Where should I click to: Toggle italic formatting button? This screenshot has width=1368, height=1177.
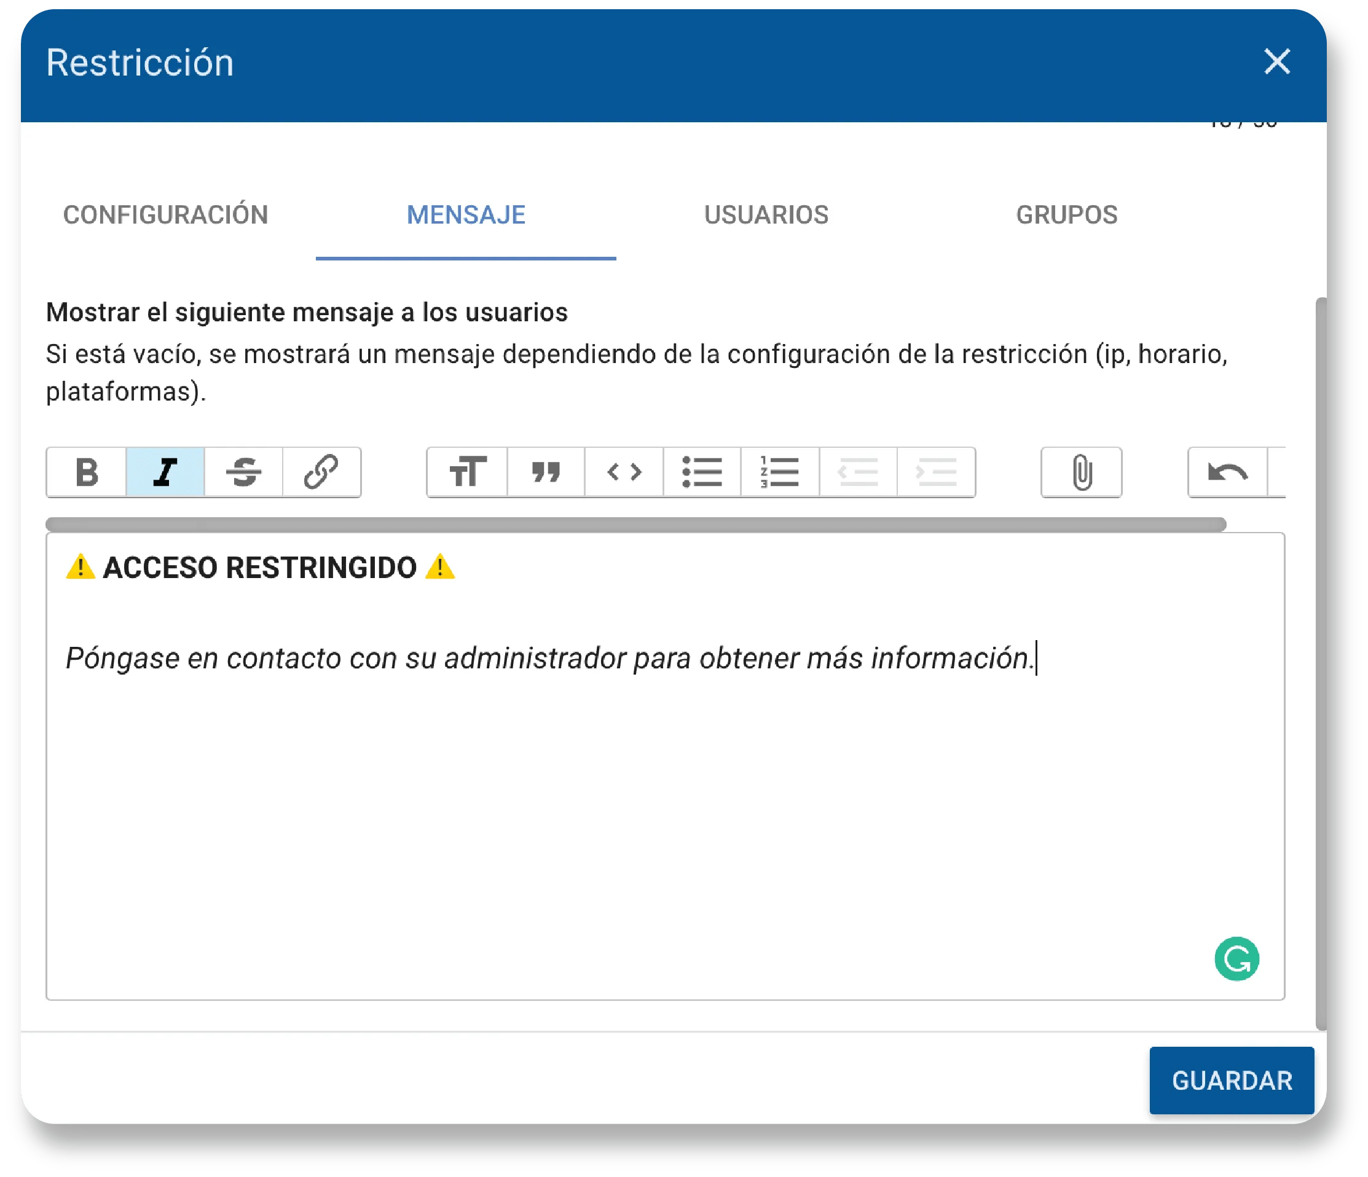(x=165, y=472)
